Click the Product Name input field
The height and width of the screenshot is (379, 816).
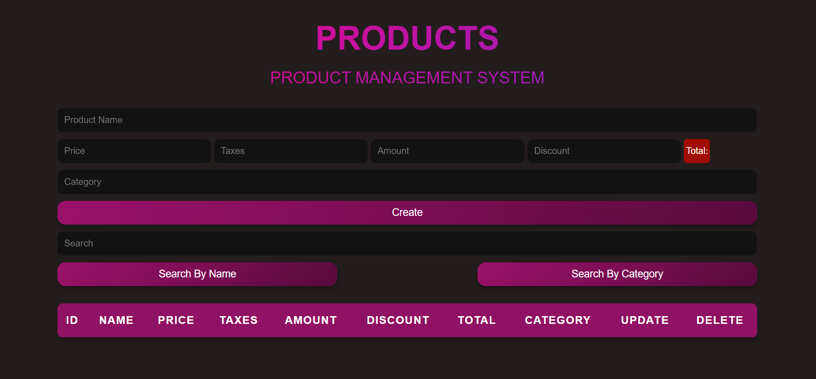click(x=406, y=120)
